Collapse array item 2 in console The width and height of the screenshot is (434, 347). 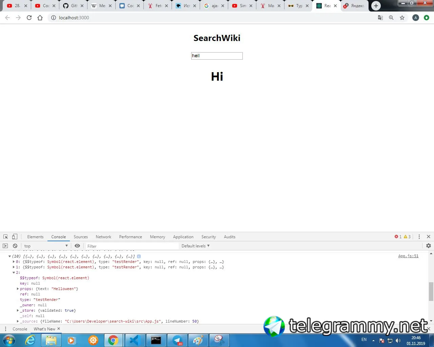tap(14, 273)
